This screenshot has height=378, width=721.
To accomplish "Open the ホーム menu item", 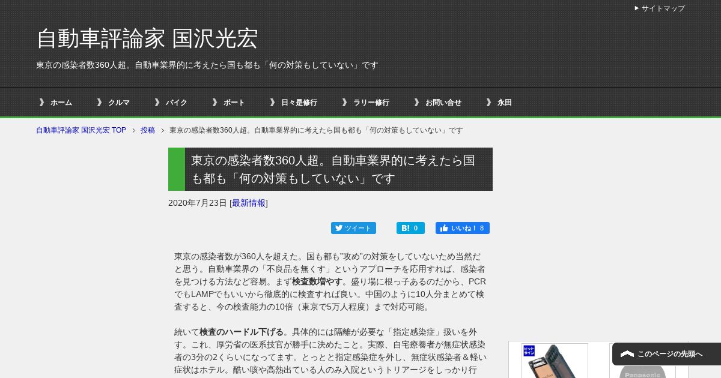I will pos(61,103).
